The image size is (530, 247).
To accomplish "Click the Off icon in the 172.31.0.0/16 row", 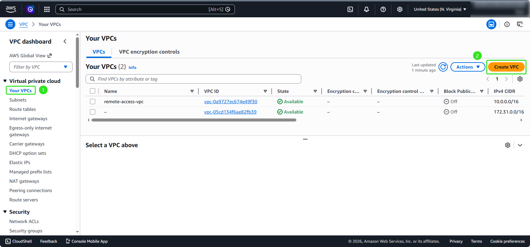I will [x=446, y=112].
